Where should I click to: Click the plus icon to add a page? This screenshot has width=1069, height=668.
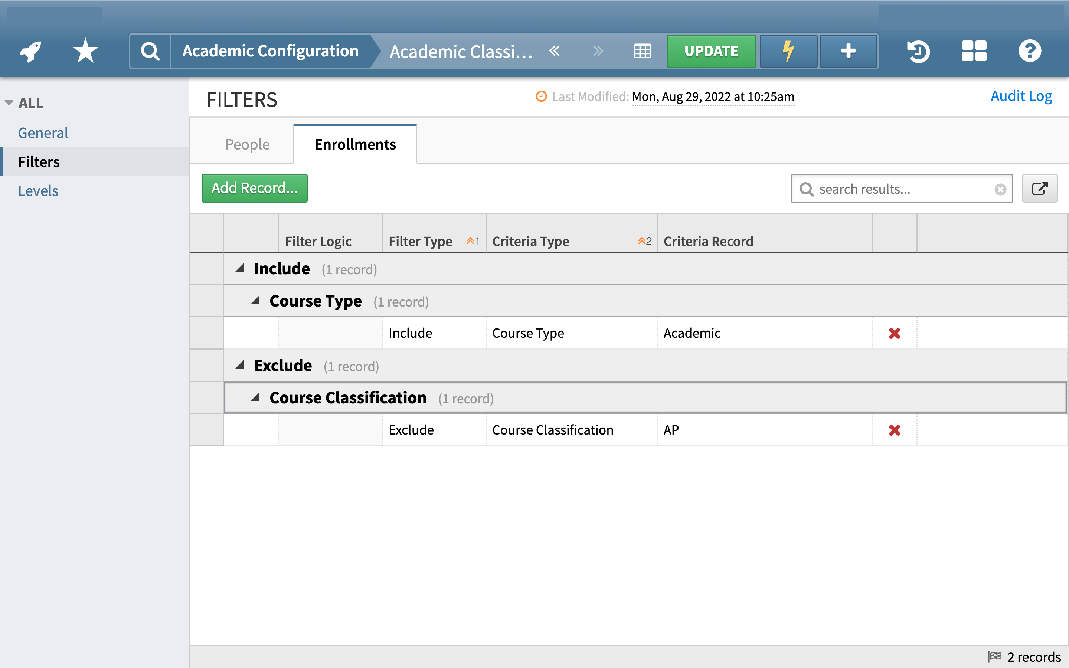(x=848, y=50)
